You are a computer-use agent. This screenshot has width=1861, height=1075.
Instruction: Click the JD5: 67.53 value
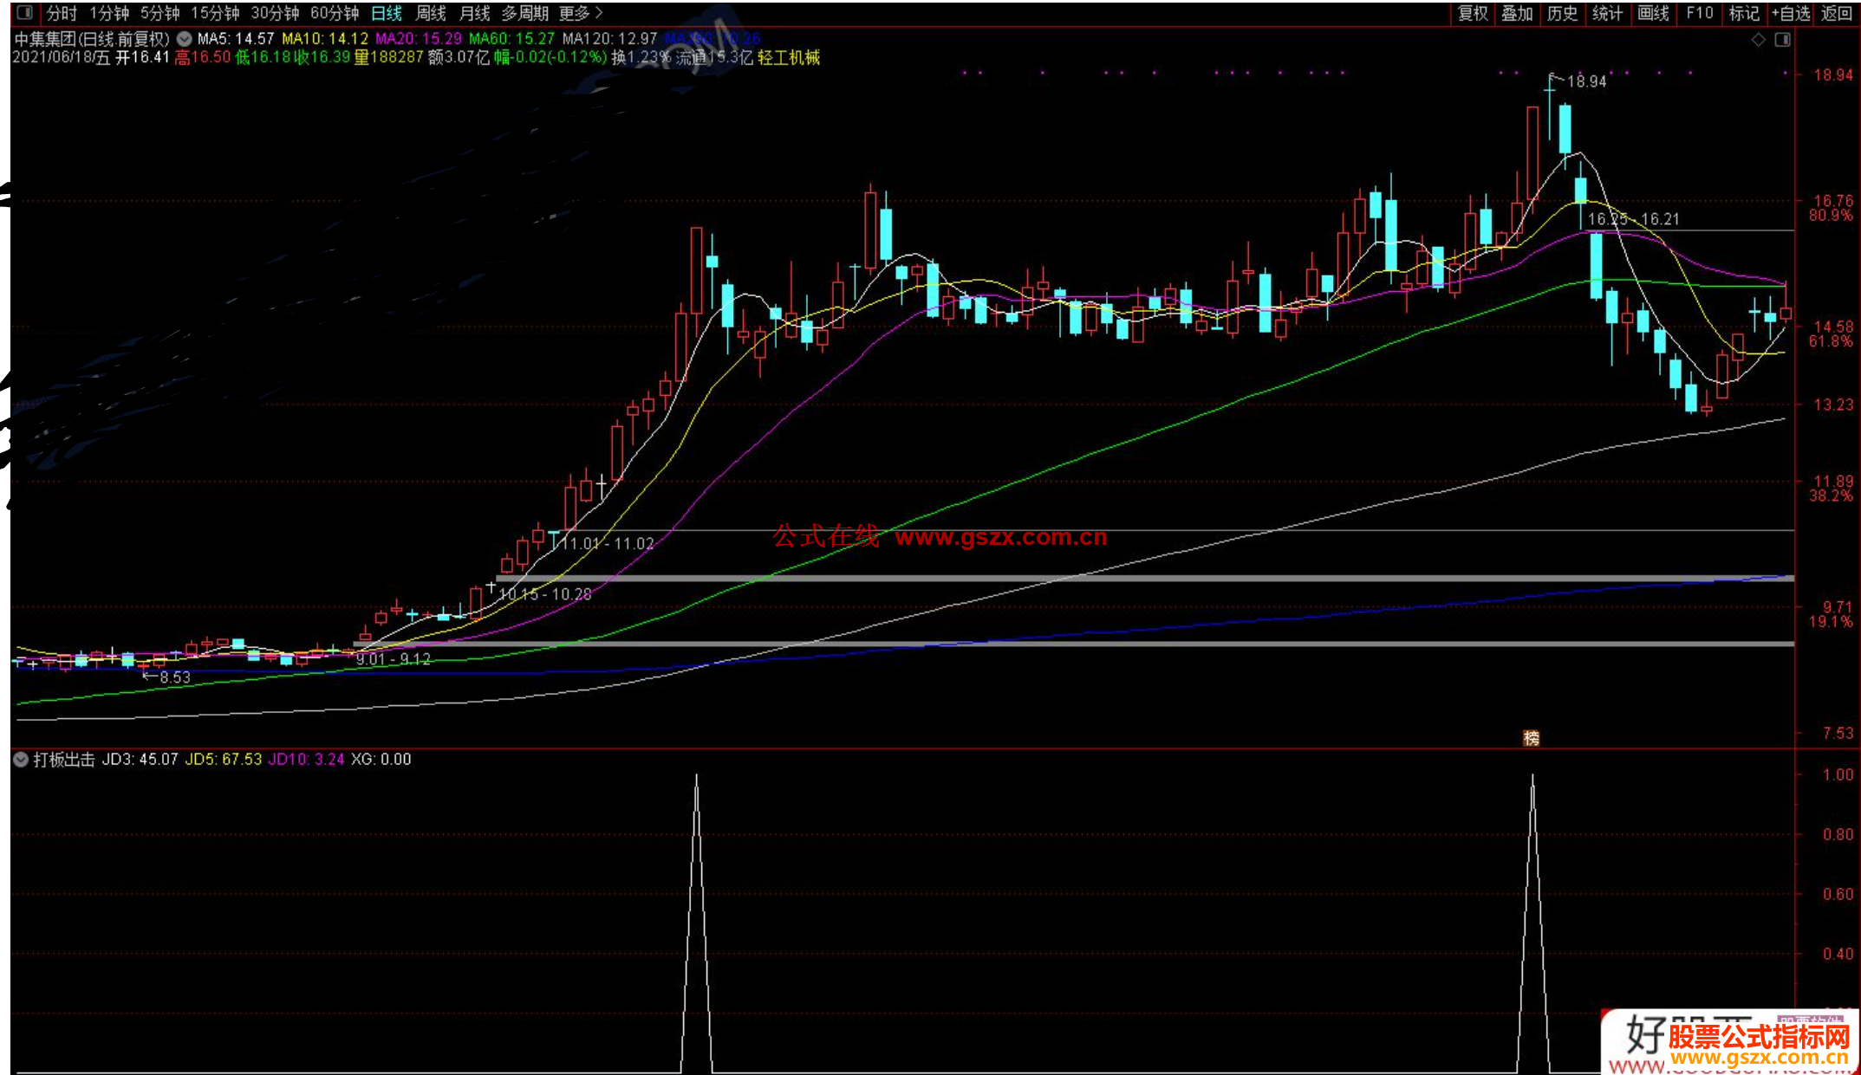pos(224,760)
